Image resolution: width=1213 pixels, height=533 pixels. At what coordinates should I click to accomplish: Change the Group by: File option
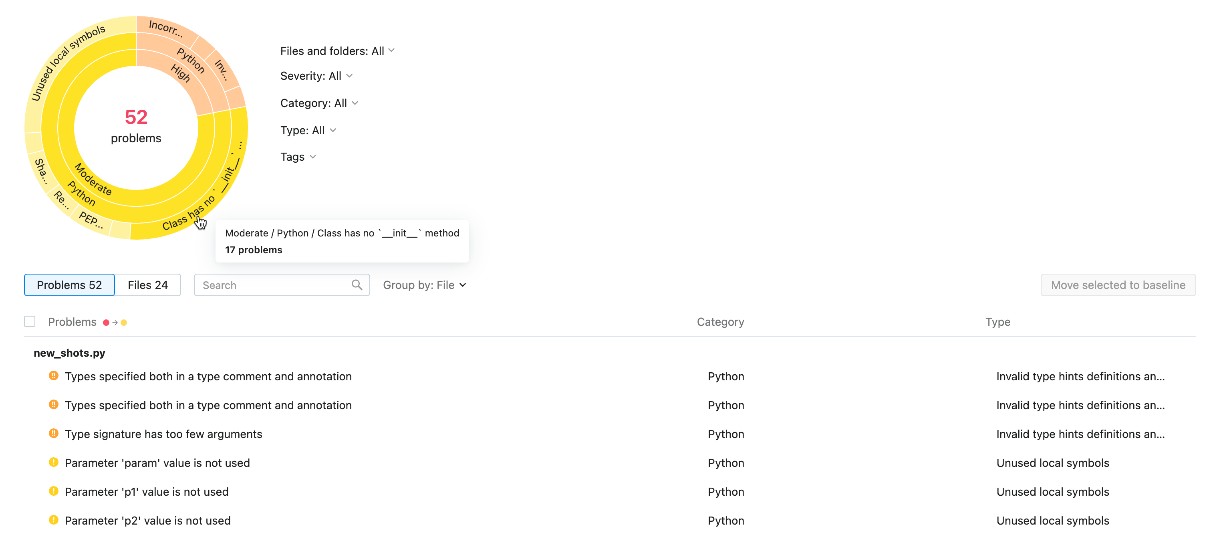[x=424, y=285]
